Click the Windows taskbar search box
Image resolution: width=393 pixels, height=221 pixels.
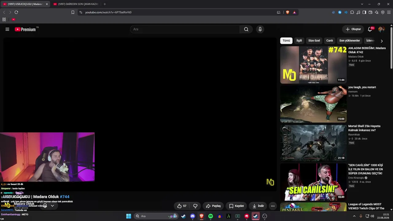[x=156, y=216]
